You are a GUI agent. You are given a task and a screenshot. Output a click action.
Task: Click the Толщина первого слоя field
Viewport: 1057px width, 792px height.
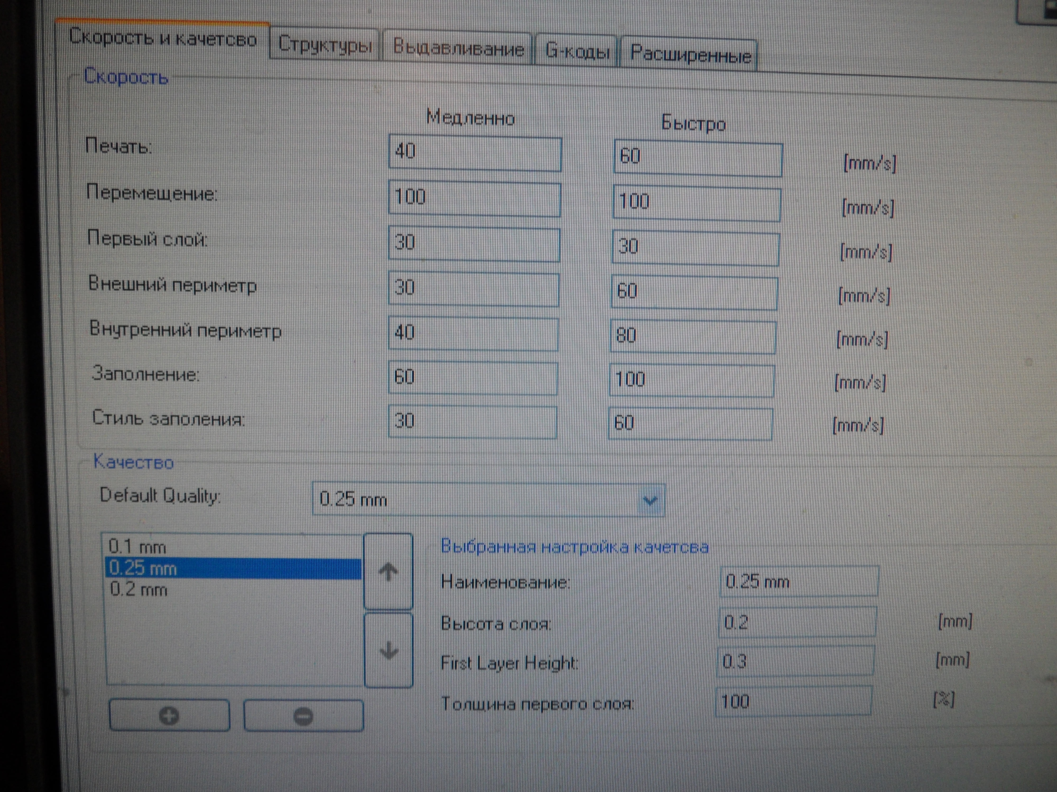coord(793,701)
